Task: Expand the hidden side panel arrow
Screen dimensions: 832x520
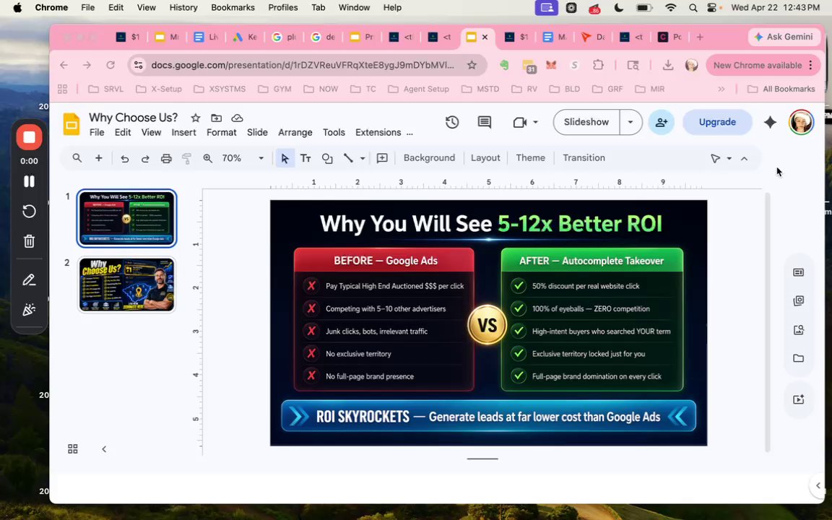Action: (x=818, y=485)
